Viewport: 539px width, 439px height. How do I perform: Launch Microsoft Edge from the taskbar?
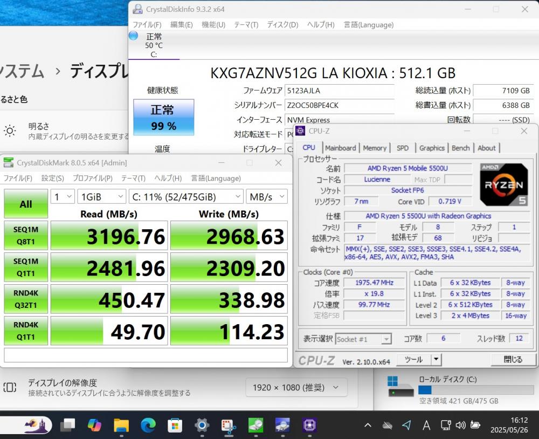(x=148, y=426)
